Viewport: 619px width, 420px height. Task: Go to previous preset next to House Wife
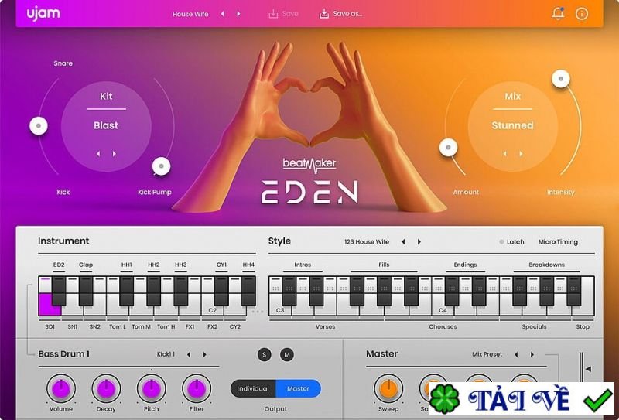click(x=222, y=14)
